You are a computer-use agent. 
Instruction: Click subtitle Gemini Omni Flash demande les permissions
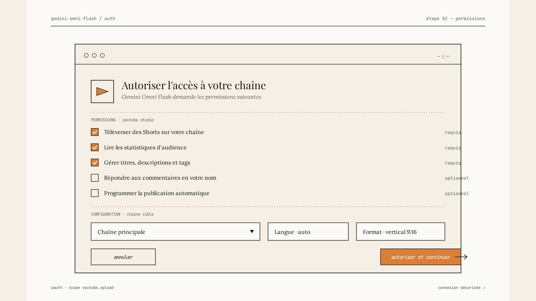(x=192, y=97)
